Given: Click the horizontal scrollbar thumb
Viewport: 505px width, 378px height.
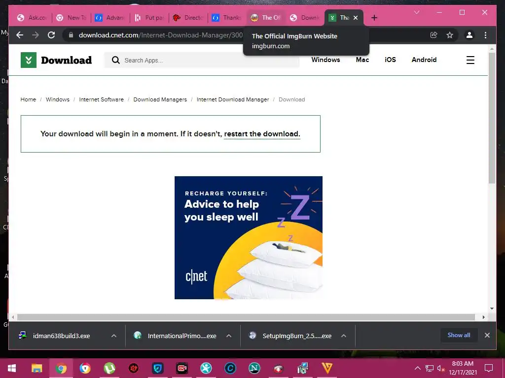Looking at the screenshot, I should (x=246, y=317).
